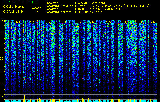This screenshot has width=160, height=102.
Task: Click the 2122 time marker
Action: [32, 22]
